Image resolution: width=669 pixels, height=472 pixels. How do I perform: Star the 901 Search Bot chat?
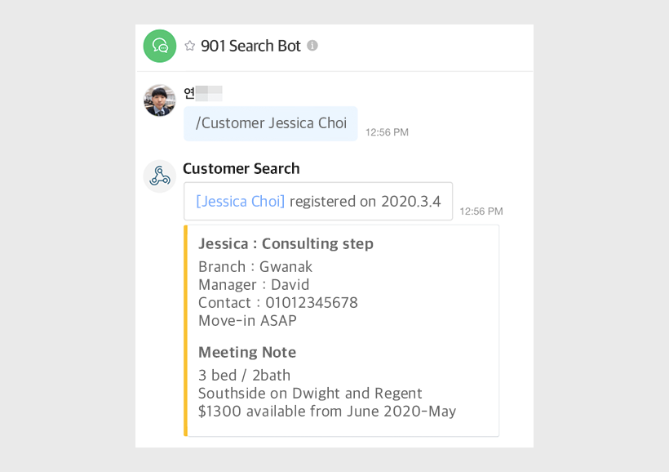[190, 47]
